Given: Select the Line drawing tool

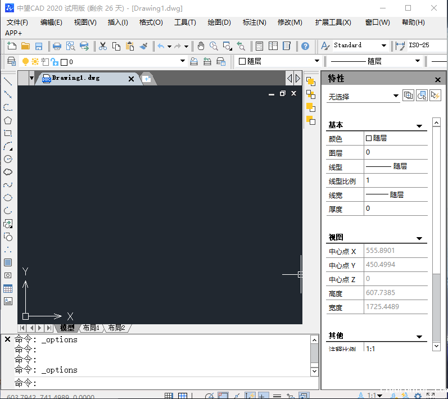Looking at the screenshot, I should point(8,81).
